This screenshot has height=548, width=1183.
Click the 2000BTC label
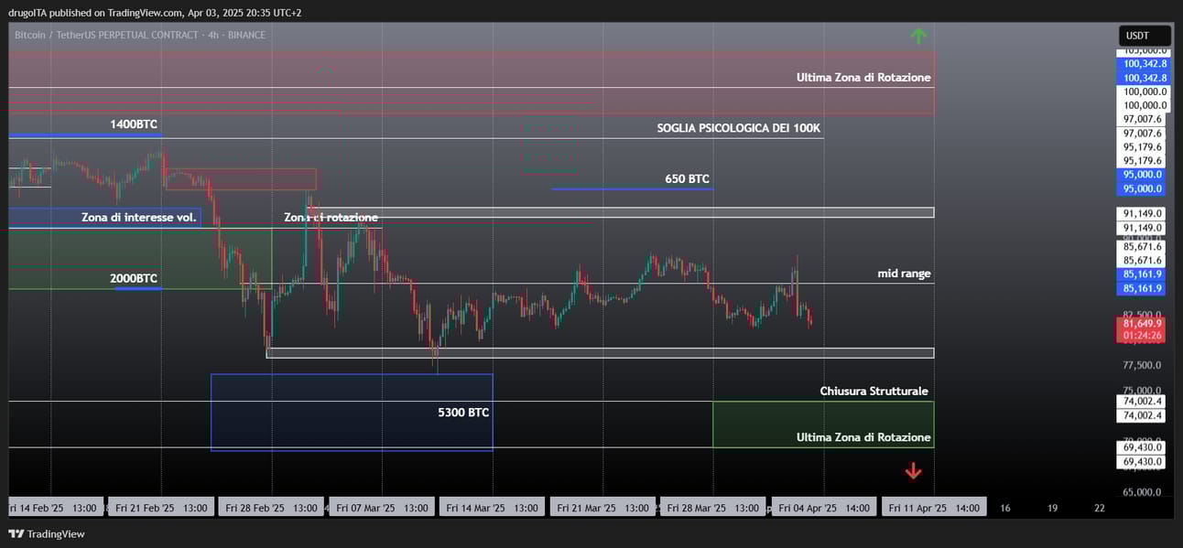pyautogui.click(x=134, y=278)
